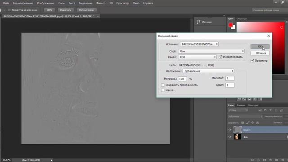Enable the Маска checkbox
Image resolution: width=288 pixels, height=162 pixels.
point(162,90)
